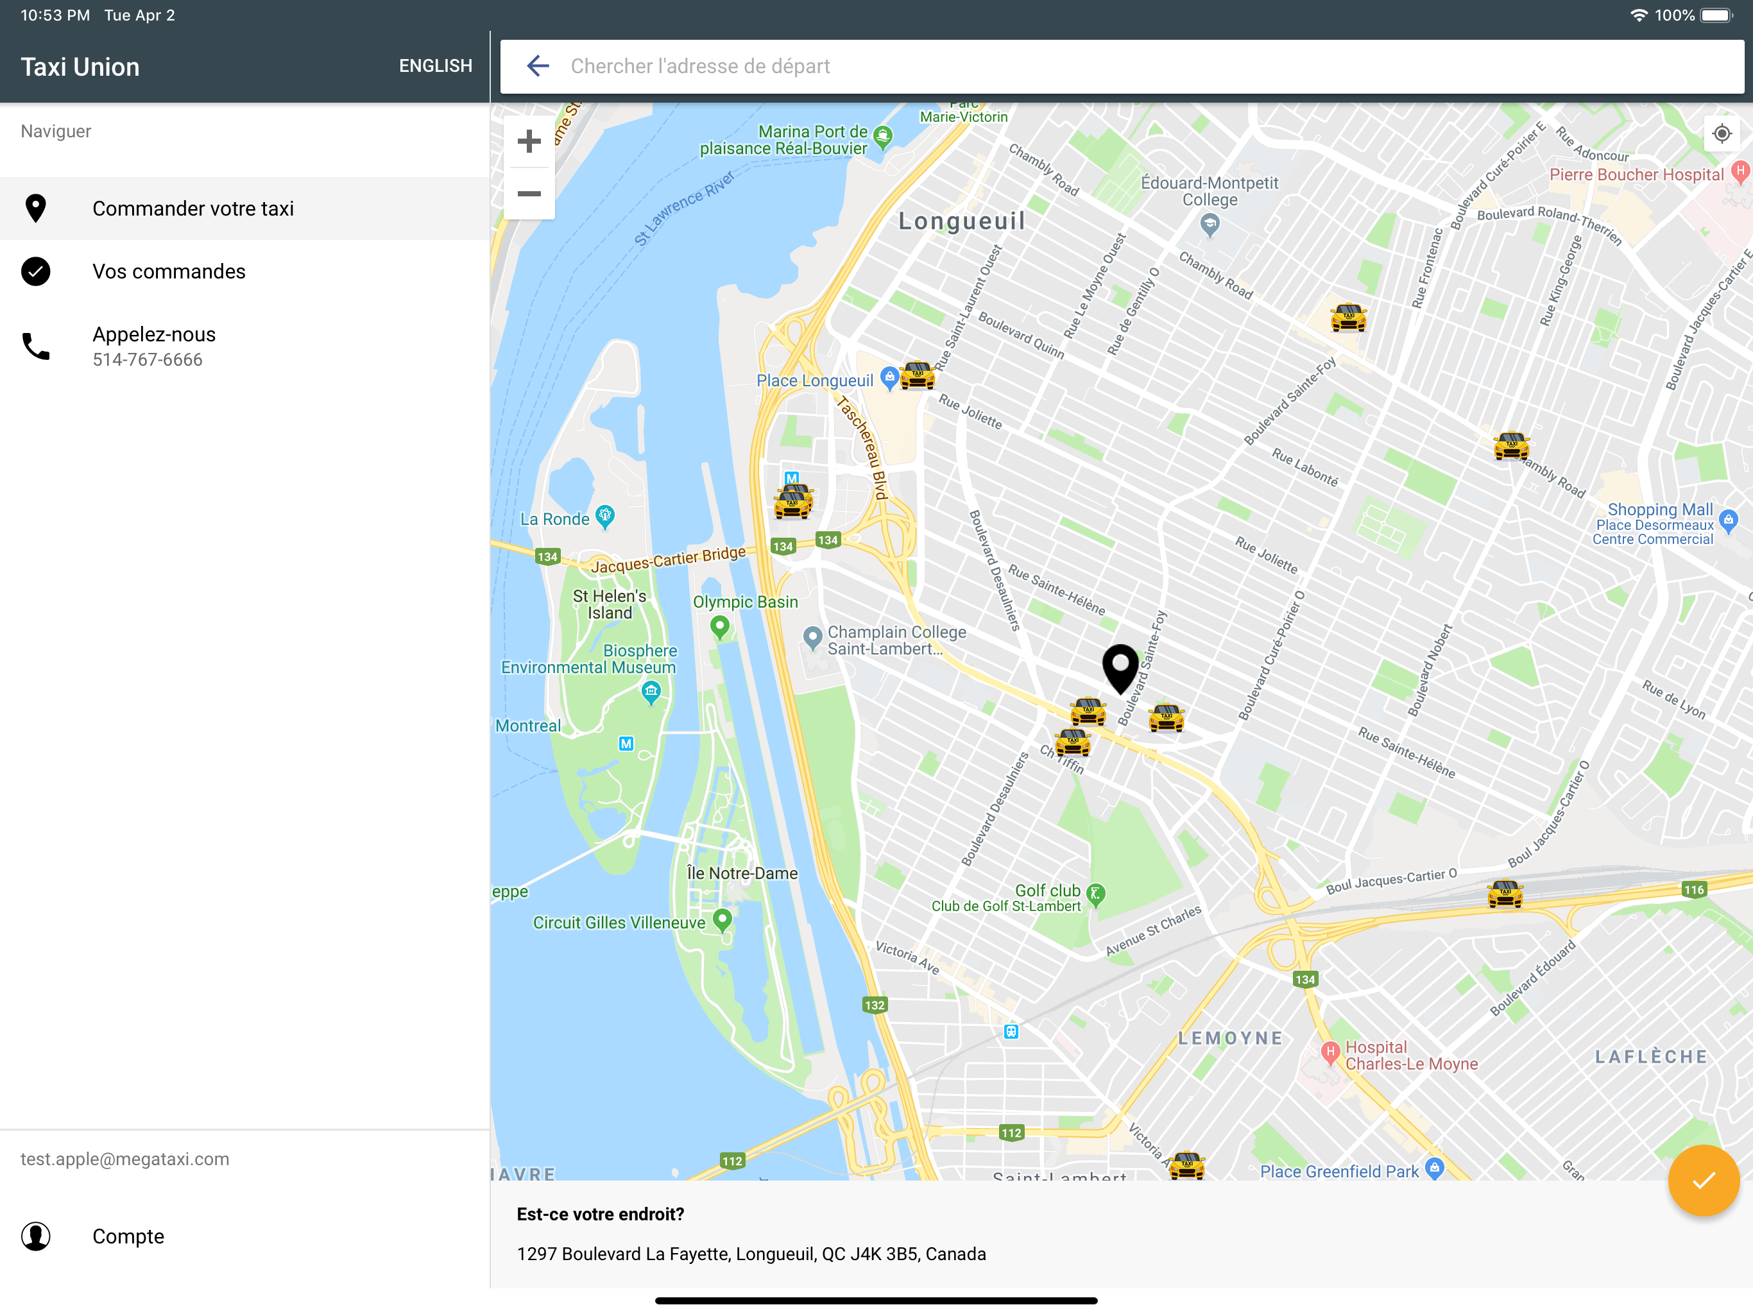Viewport: 1753px width, 1314px height.
Task: Open Commander votre taxi
Action: (245, 209)
